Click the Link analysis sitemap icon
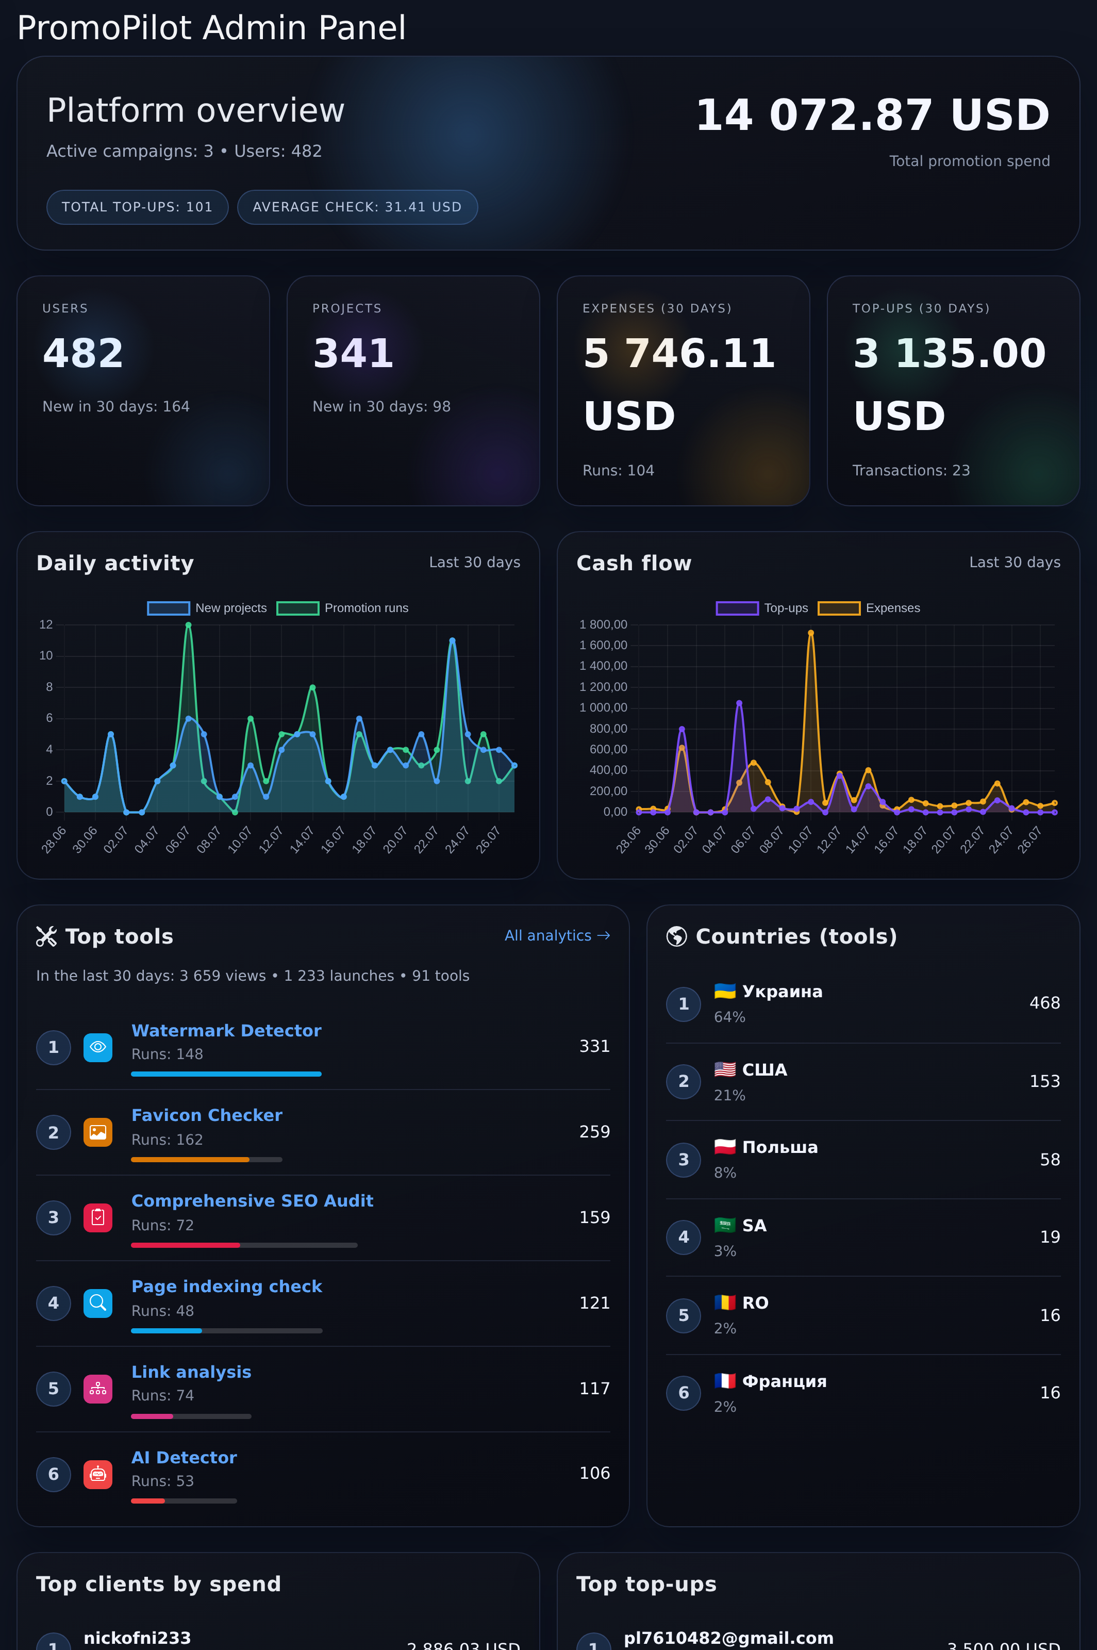The image size is (1097, 1650). point(98,1388)
